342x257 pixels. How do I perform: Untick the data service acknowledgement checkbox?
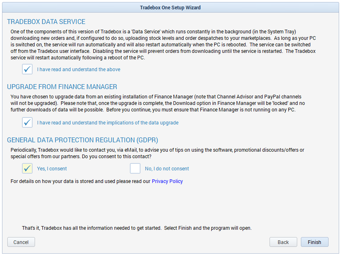[27, 69]
